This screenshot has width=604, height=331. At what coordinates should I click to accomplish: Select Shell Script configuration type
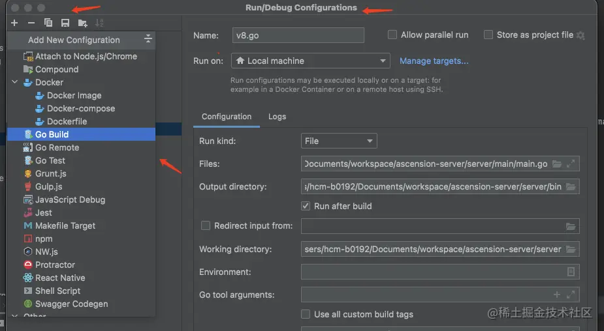(81, 291)
